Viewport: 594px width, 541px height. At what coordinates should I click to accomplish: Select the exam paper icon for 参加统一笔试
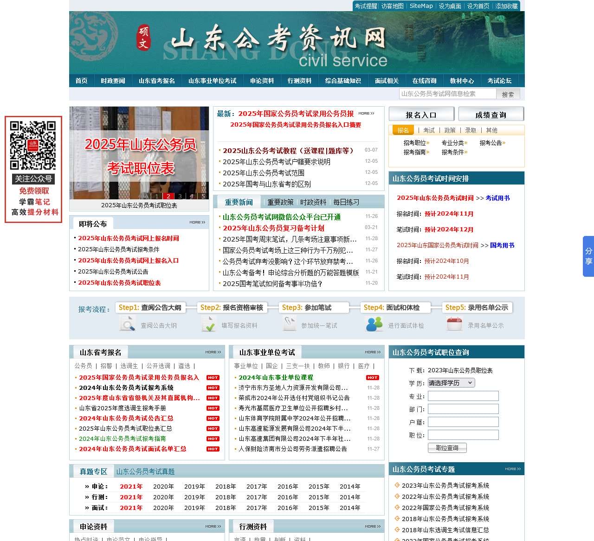point(290,324)
